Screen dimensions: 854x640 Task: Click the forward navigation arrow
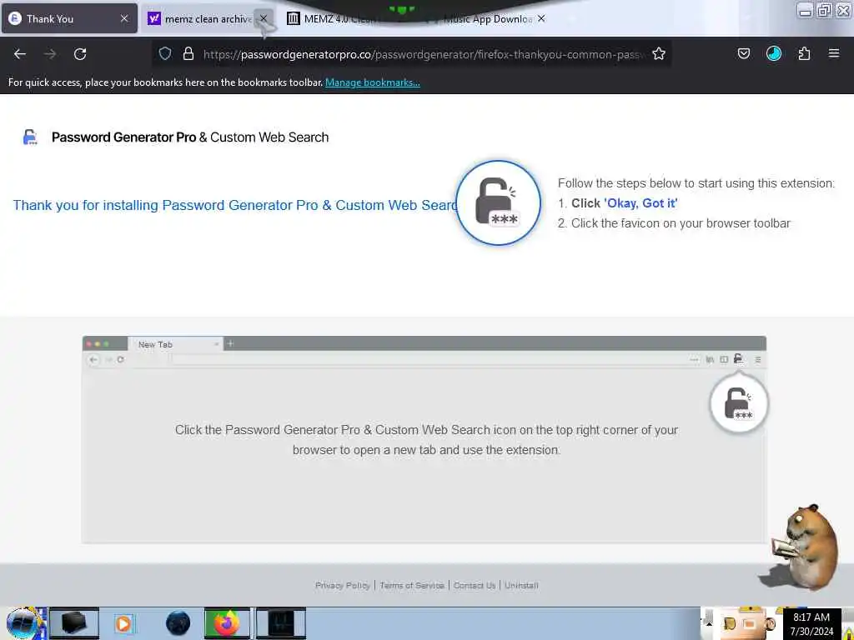tap(50, 54)
